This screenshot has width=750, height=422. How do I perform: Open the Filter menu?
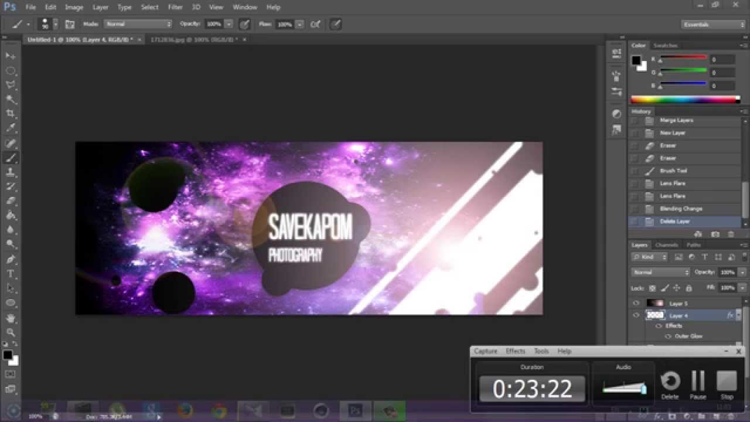(x=175, y=7)
